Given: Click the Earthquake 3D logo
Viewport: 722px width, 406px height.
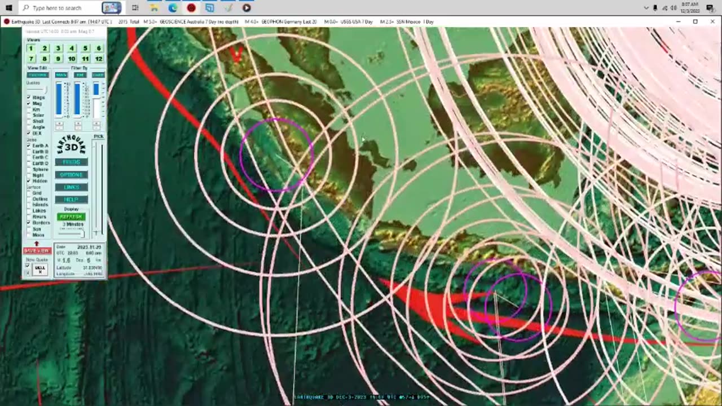Looking at the screenshot, I should click(71, 145).
